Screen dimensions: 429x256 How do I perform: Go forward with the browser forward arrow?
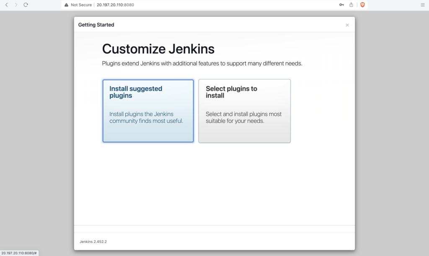click(x=16, y=5)
